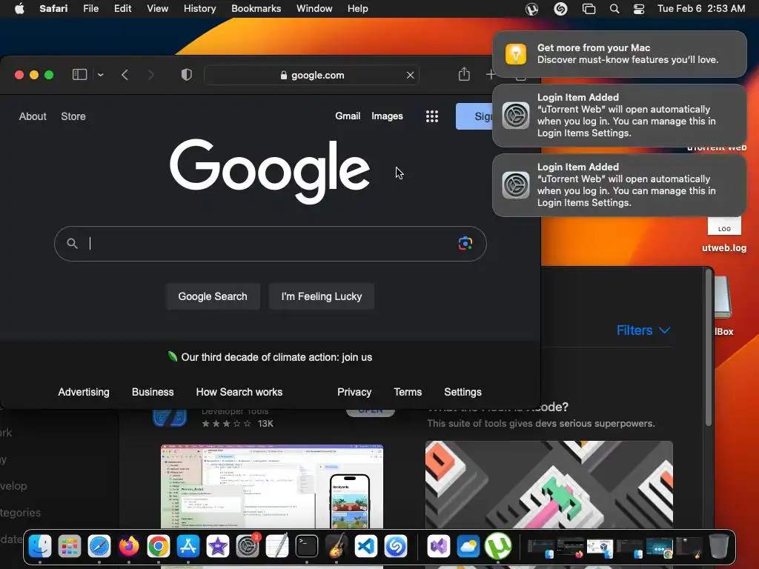Open the Trash in the dock
The width and height of the screenshot is (759, 569).
point(719,546)
